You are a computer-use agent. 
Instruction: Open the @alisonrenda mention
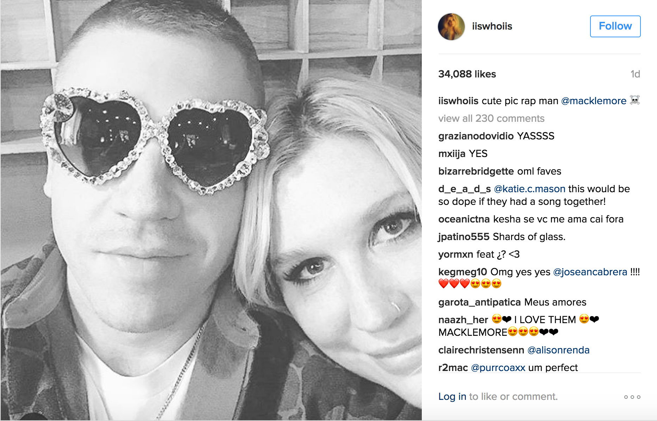click(558, 350)
